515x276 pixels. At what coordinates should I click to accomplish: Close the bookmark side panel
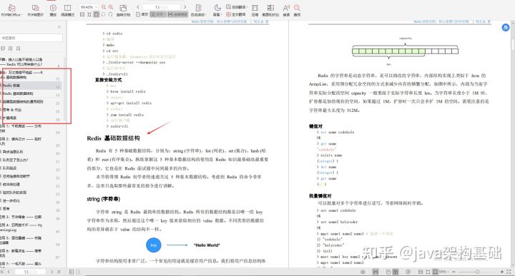59,27
